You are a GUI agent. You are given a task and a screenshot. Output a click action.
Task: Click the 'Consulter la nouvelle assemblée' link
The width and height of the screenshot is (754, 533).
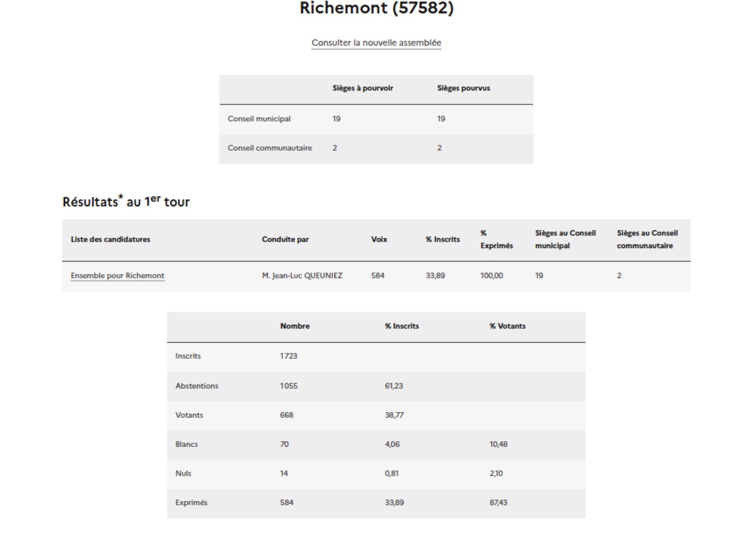376,43
